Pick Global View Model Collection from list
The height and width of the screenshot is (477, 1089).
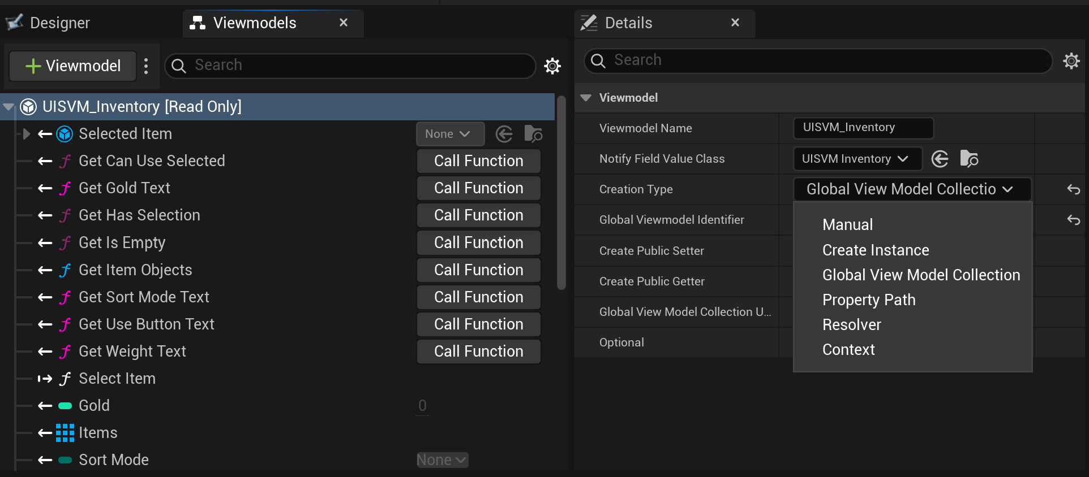(921, 275)
